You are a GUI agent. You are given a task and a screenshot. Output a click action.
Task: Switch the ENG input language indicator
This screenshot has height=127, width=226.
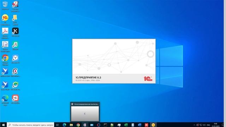tap(208, 125)
